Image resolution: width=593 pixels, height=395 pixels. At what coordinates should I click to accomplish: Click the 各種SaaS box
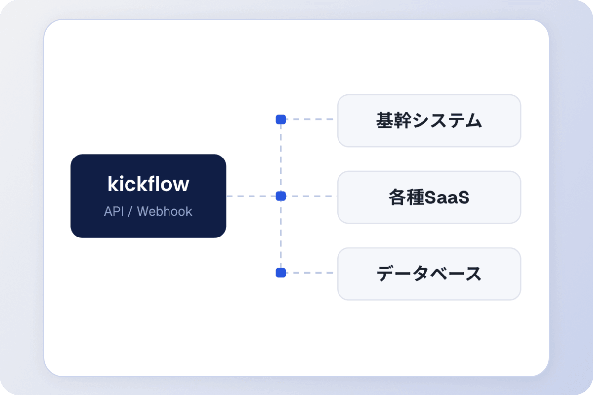(429, 197)
